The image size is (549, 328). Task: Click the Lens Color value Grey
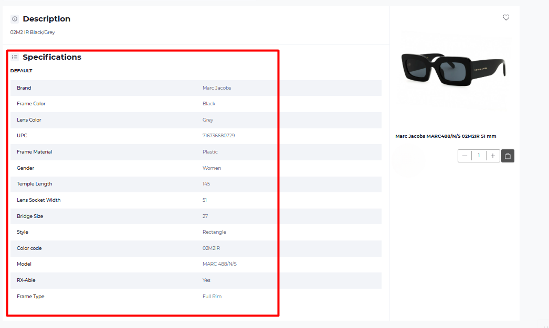(208, 119)
